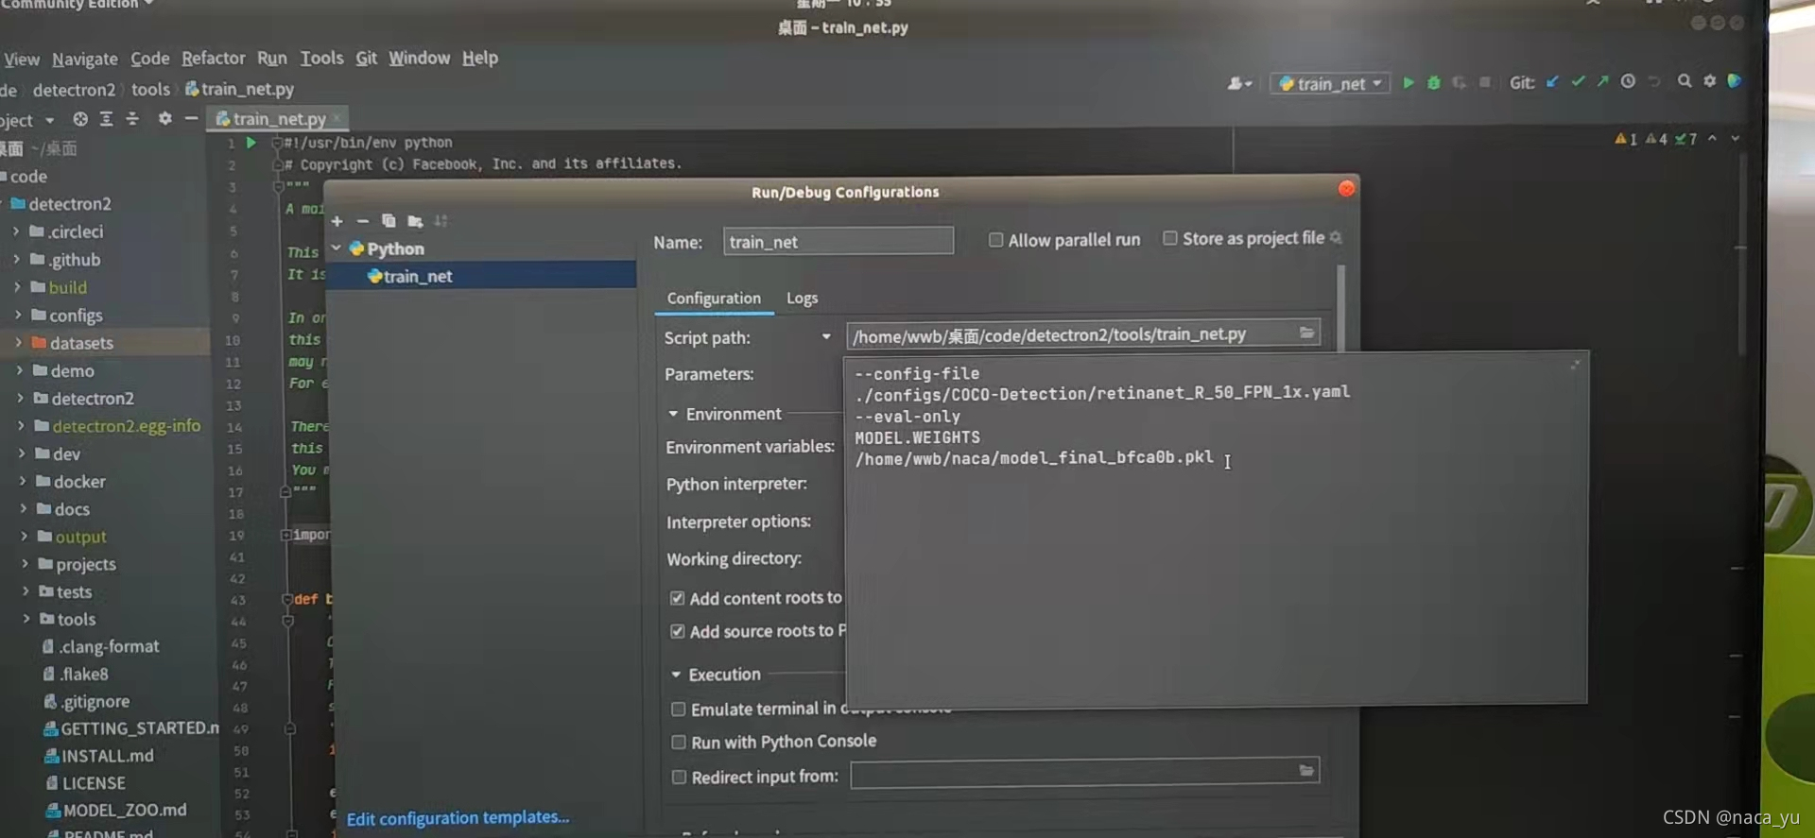1815x838 pixels.
Task: Run the train_net configuration with green arrow
Action: 1409,83
